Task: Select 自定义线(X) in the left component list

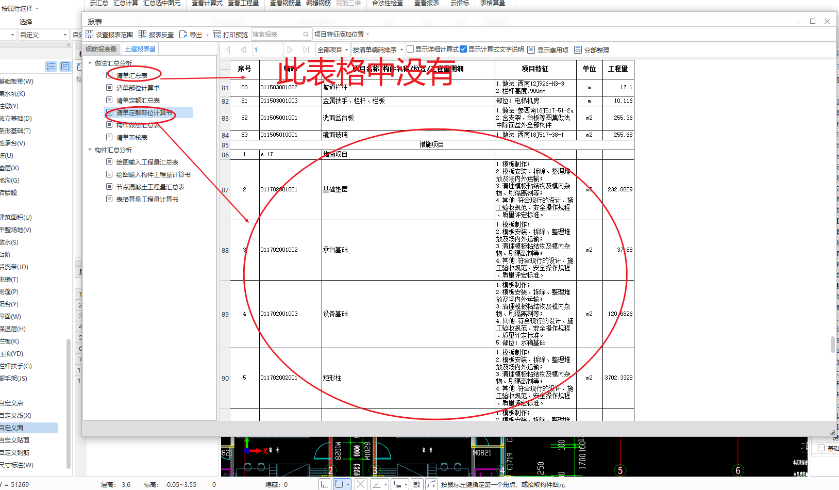Action: pyautogui.click(x=16, y=415)
